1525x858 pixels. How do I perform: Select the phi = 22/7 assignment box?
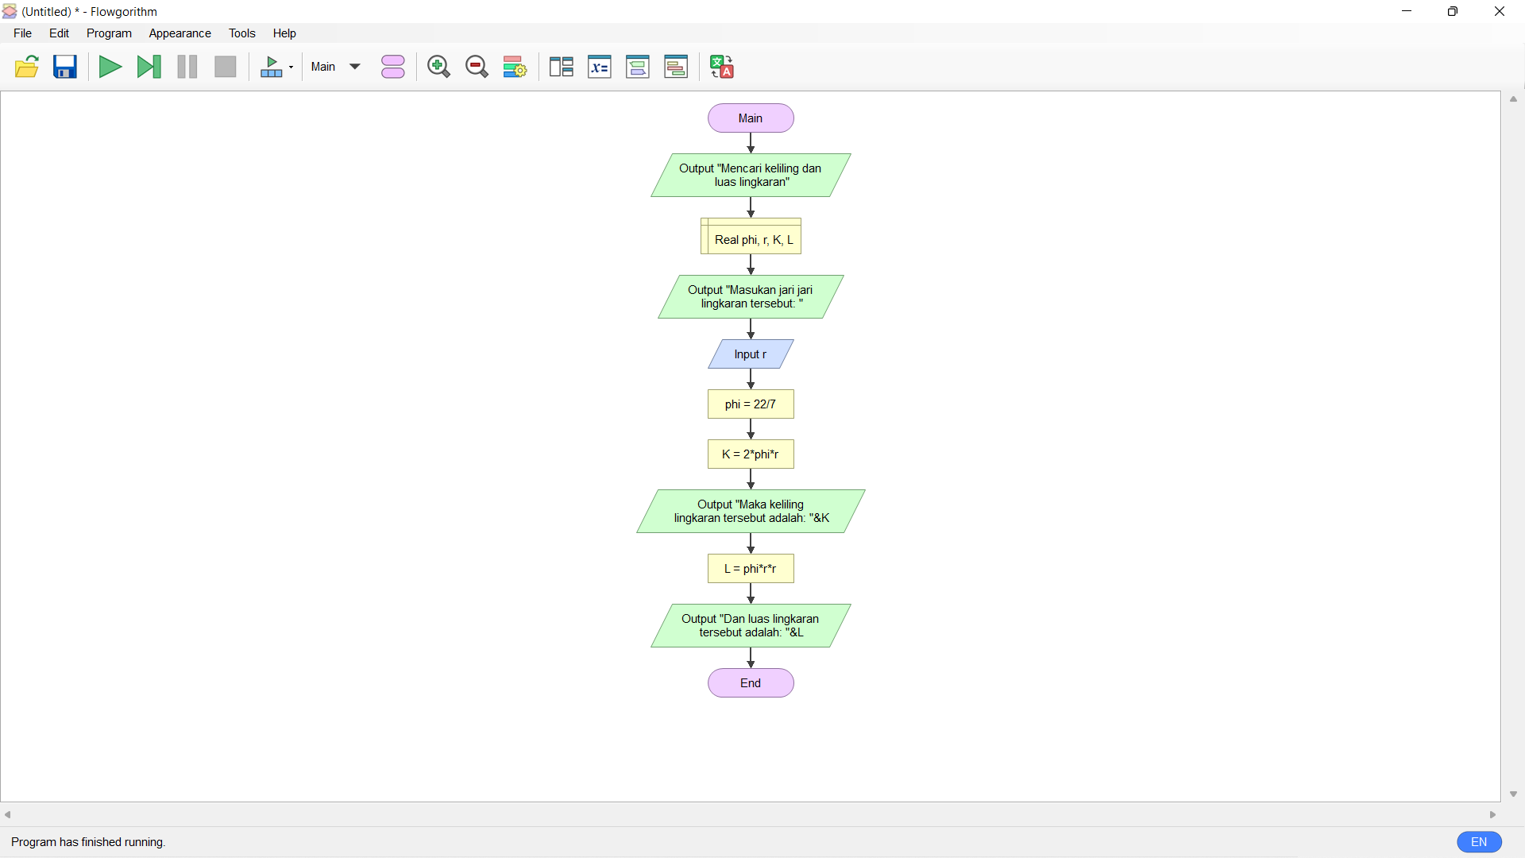(751, 404)
